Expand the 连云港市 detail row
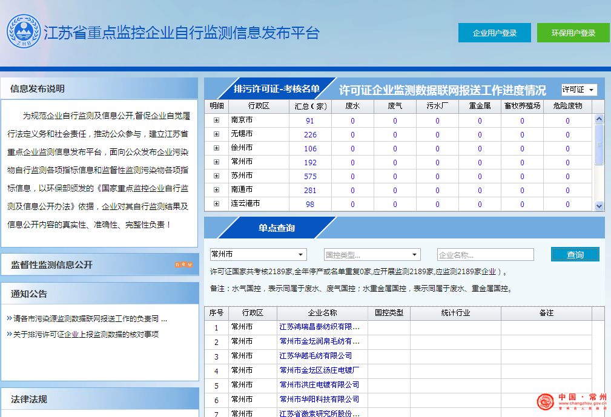Viewport: 611px width, 417px height. 216,203
